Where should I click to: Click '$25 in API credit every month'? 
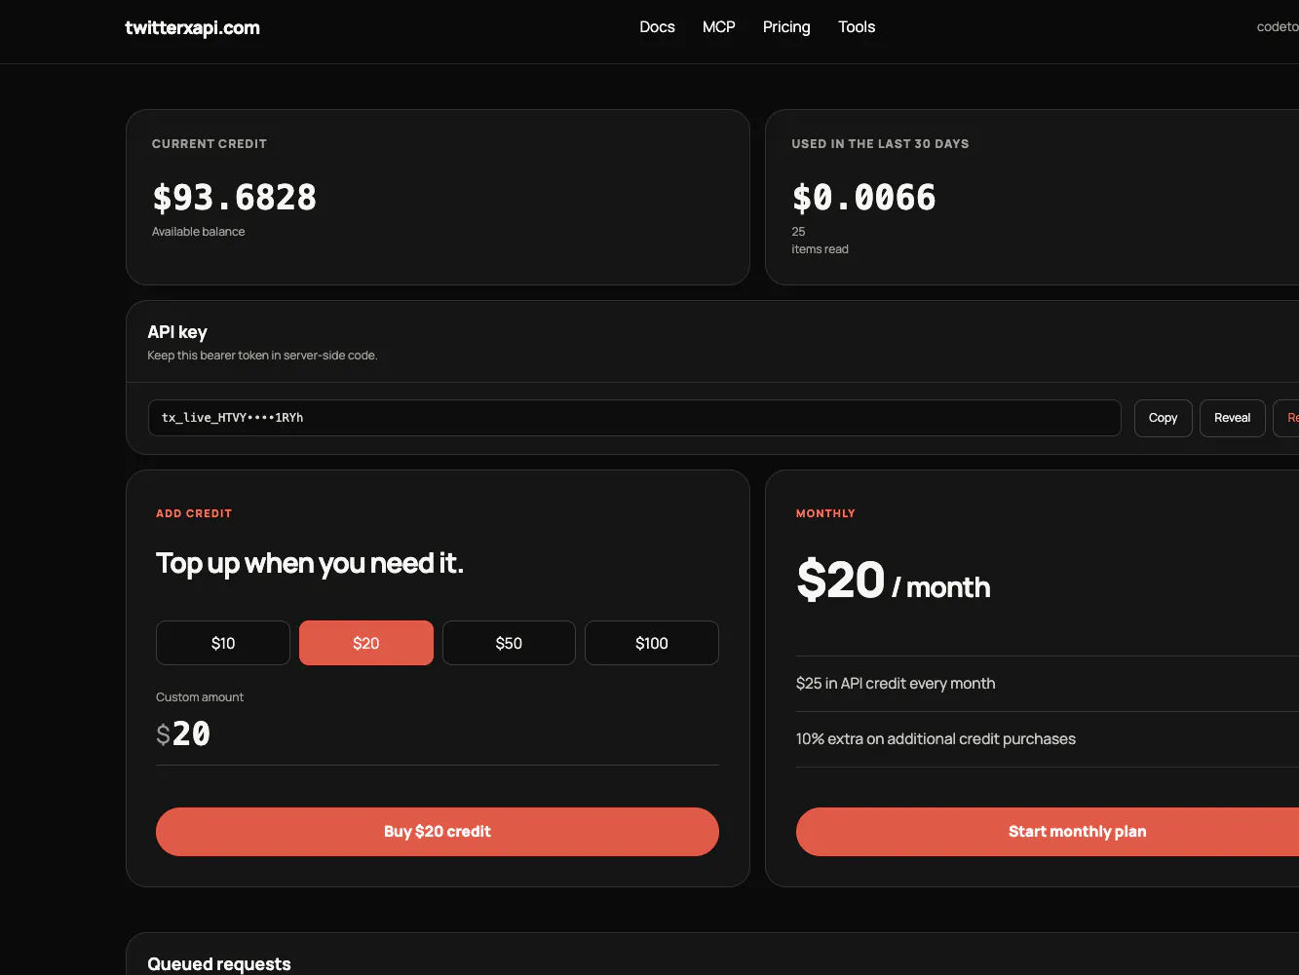(896, 684)
